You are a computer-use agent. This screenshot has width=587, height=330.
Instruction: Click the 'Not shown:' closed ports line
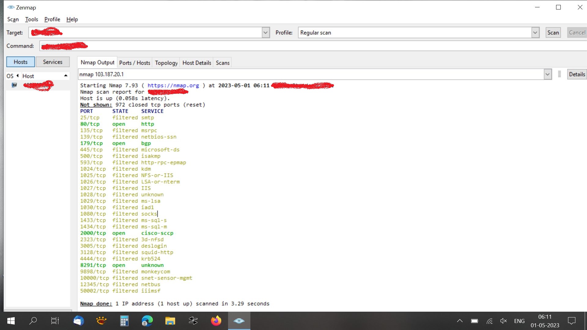click(x=143, y=105)
